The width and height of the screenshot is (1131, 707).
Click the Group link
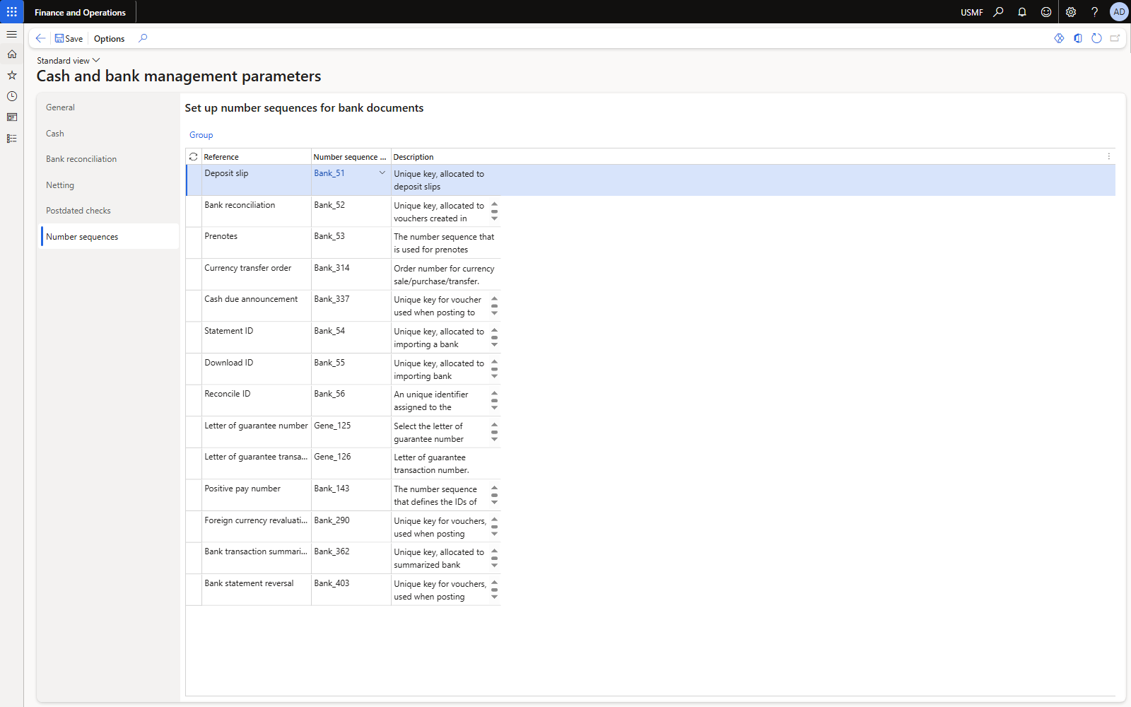(x=201, y=135)
